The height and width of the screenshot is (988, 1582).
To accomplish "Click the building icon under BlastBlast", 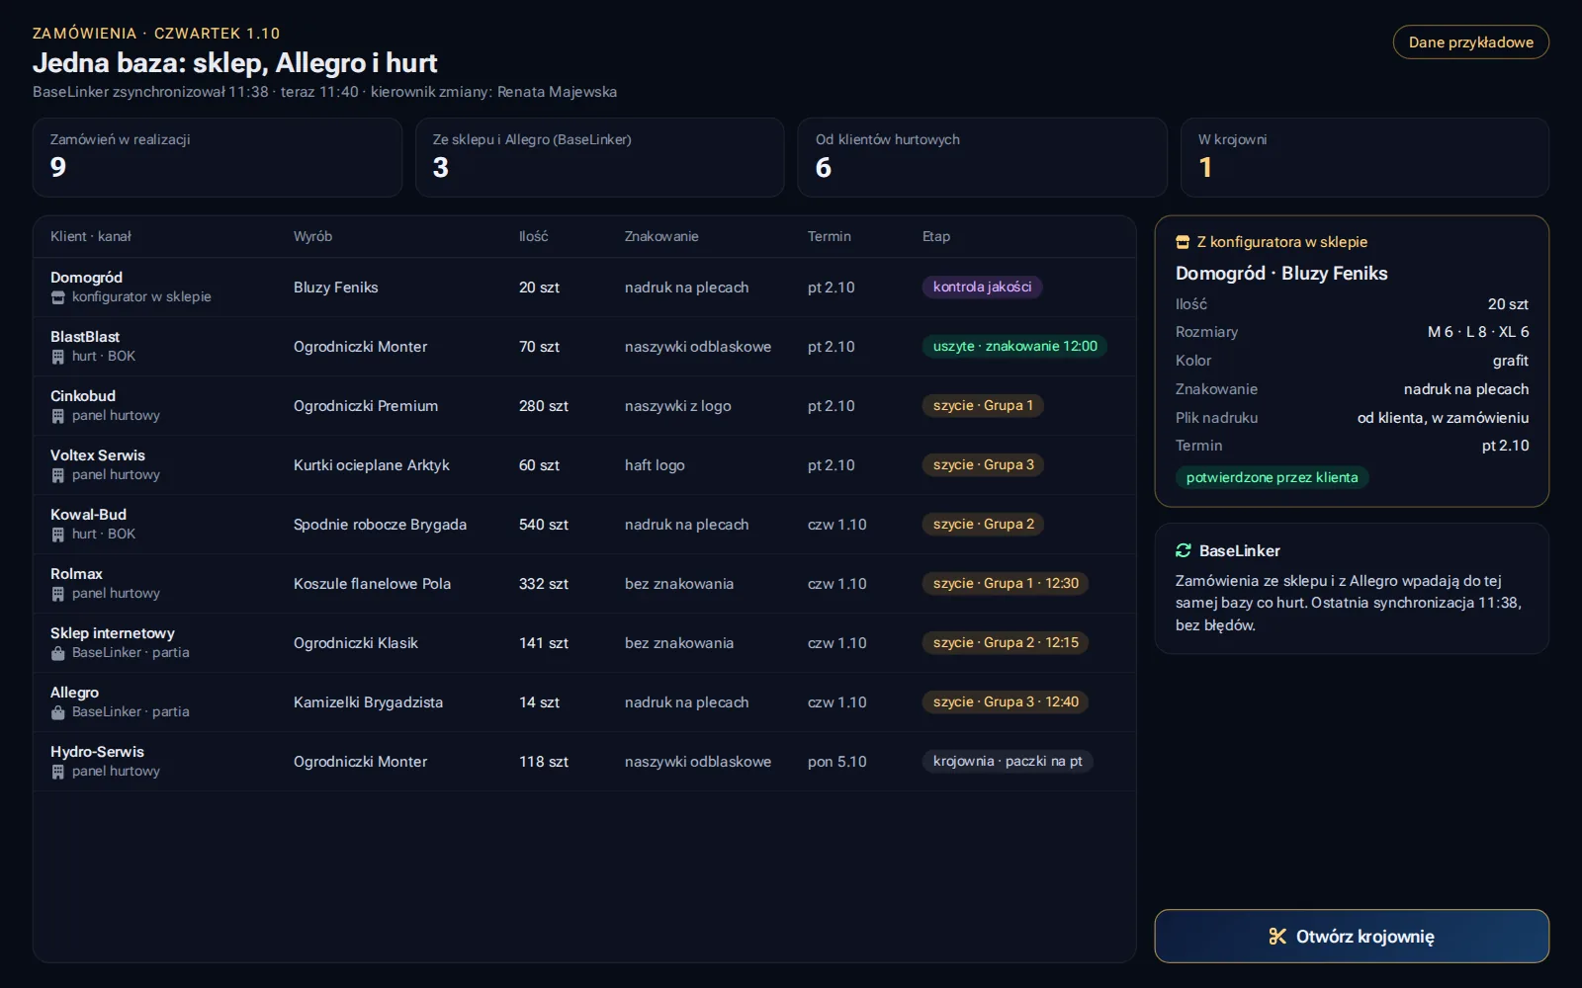I will pos(57,357).
